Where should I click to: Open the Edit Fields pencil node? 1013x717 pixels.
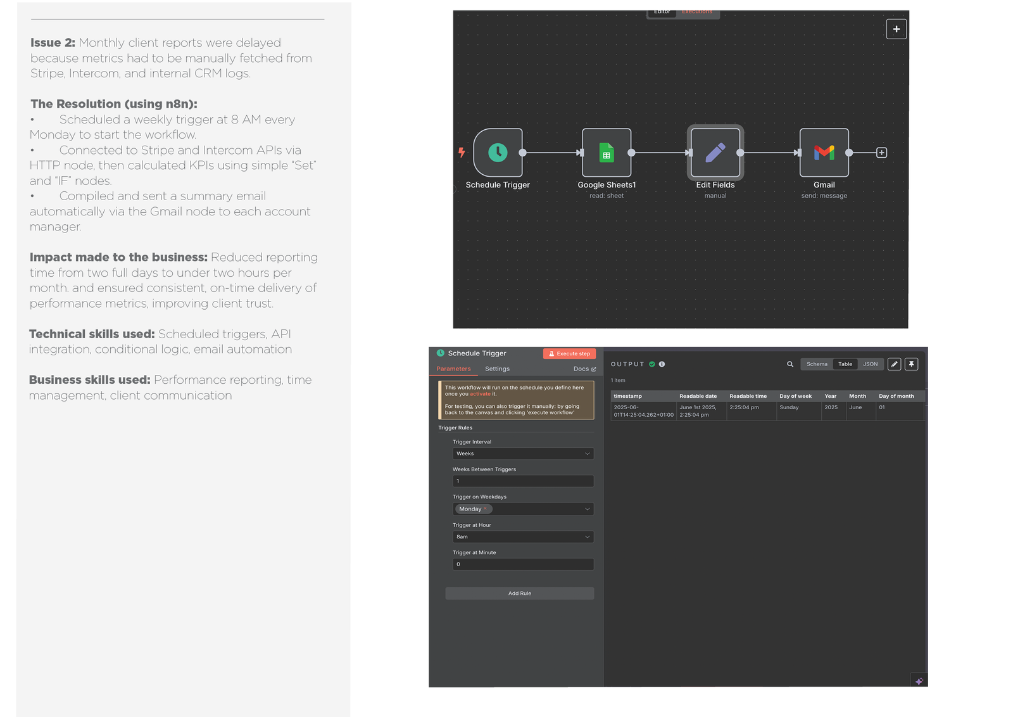[715, 153]
